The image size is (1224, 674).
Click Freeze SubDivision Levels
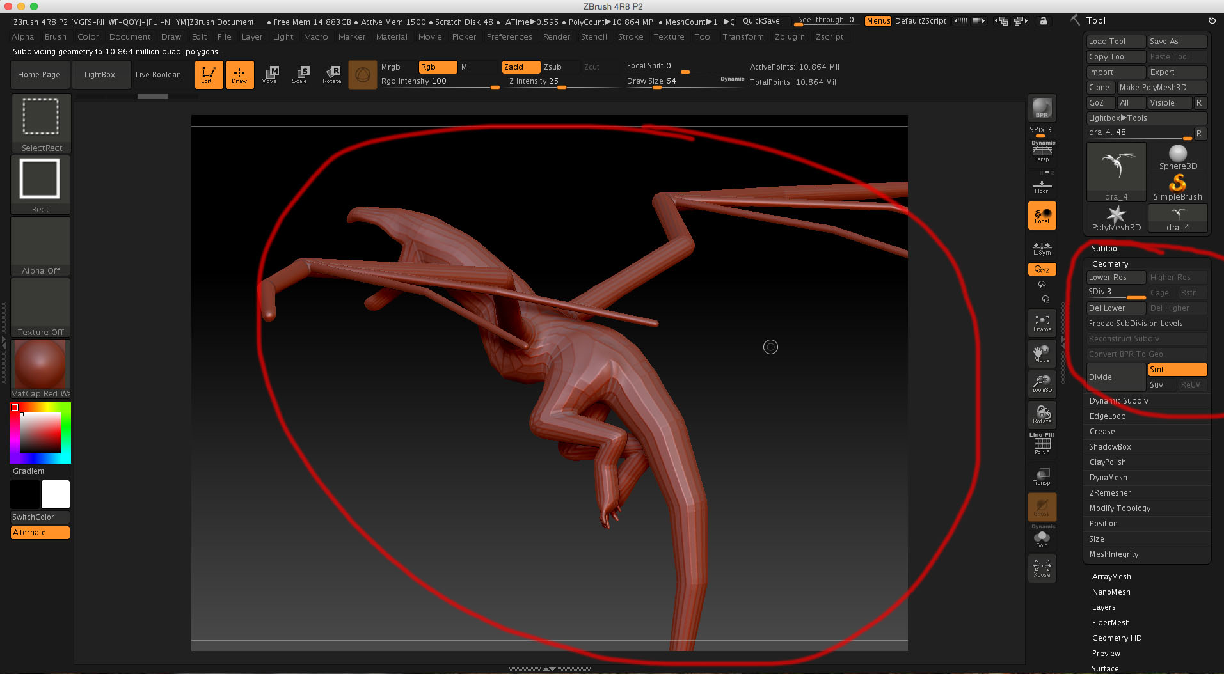coord(1147,324)
